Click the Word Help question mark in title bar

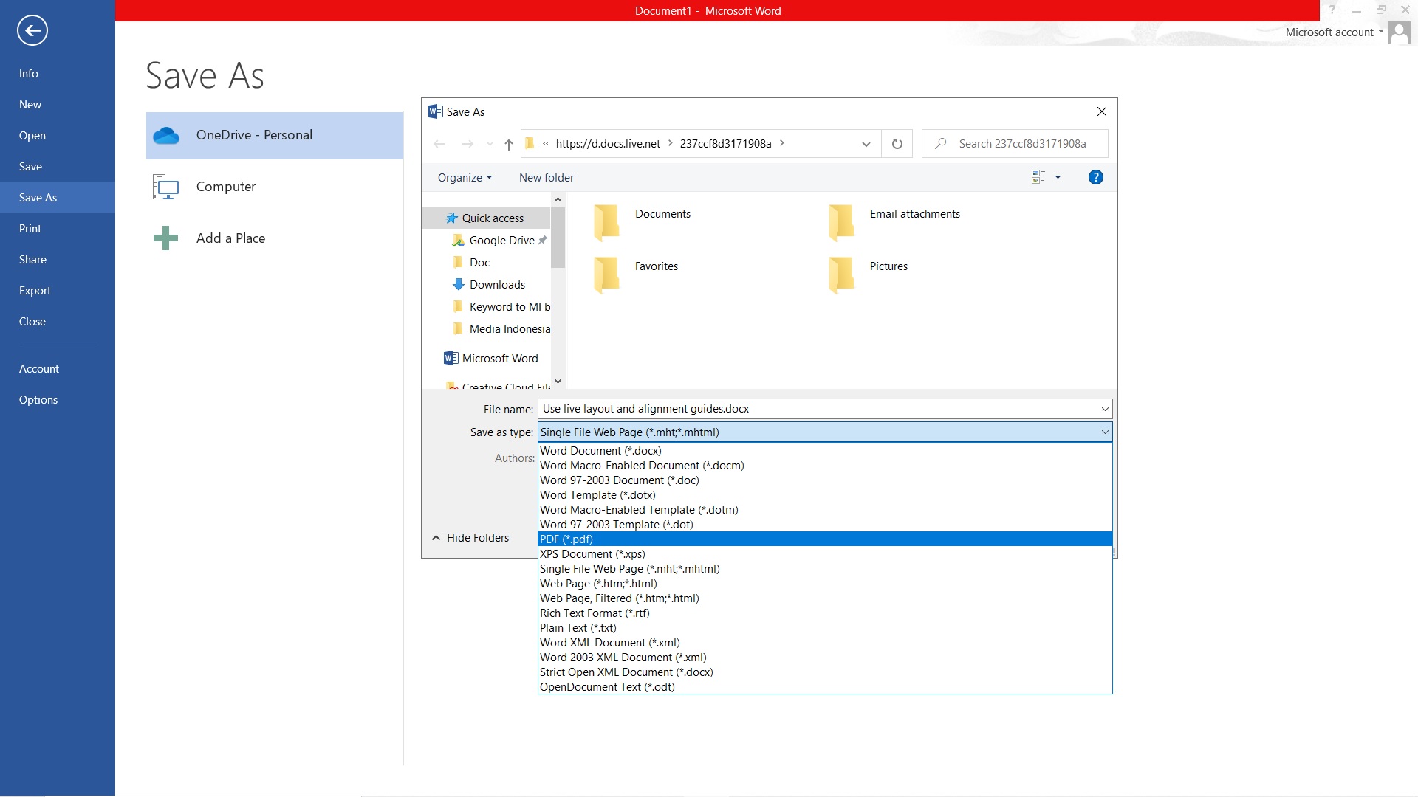click(x=1332, y=10)
